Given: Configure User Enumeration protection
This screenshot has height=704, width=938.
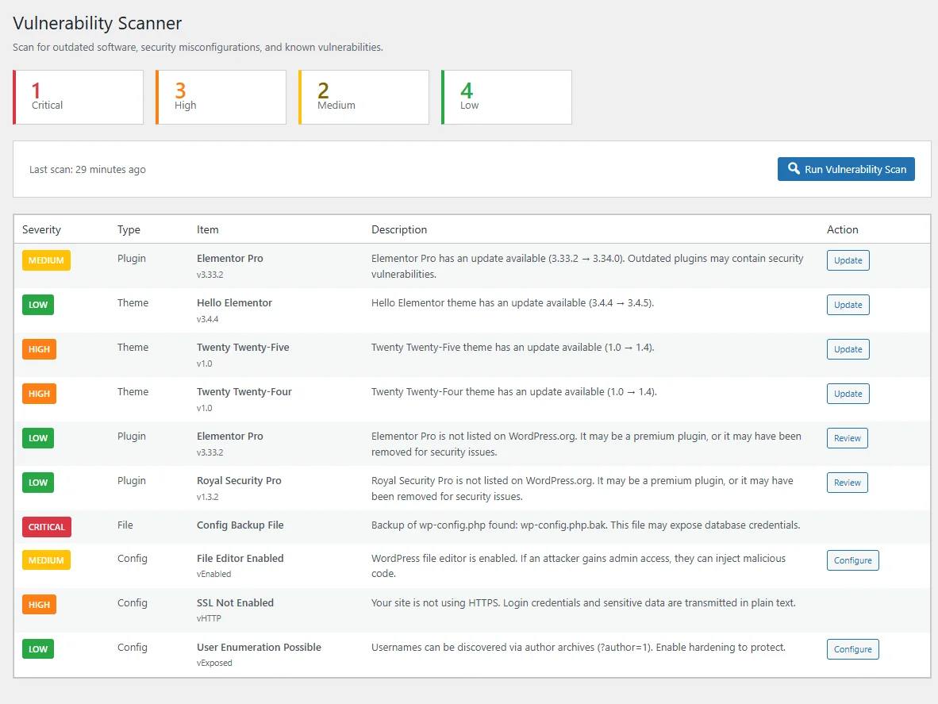Looking at the screenshot, I should click(852, 648).
